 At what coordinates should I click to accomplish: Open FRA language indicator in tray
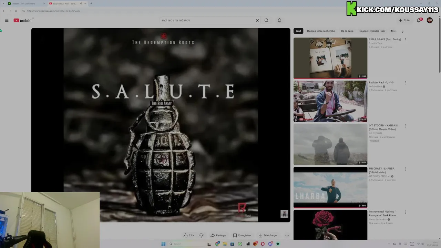coord(412,244)
